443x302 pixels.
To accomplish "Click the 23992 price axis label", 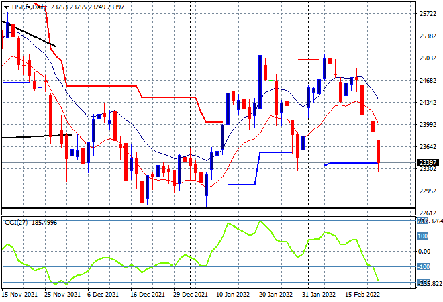I will click(428, 125).
